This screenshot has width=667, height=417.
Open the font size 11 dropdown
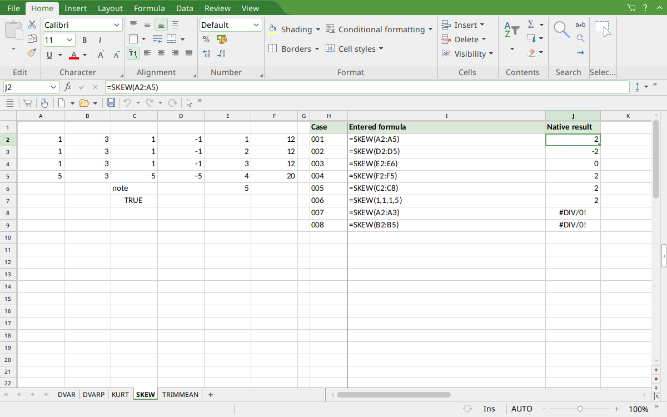tap(69, 40)
